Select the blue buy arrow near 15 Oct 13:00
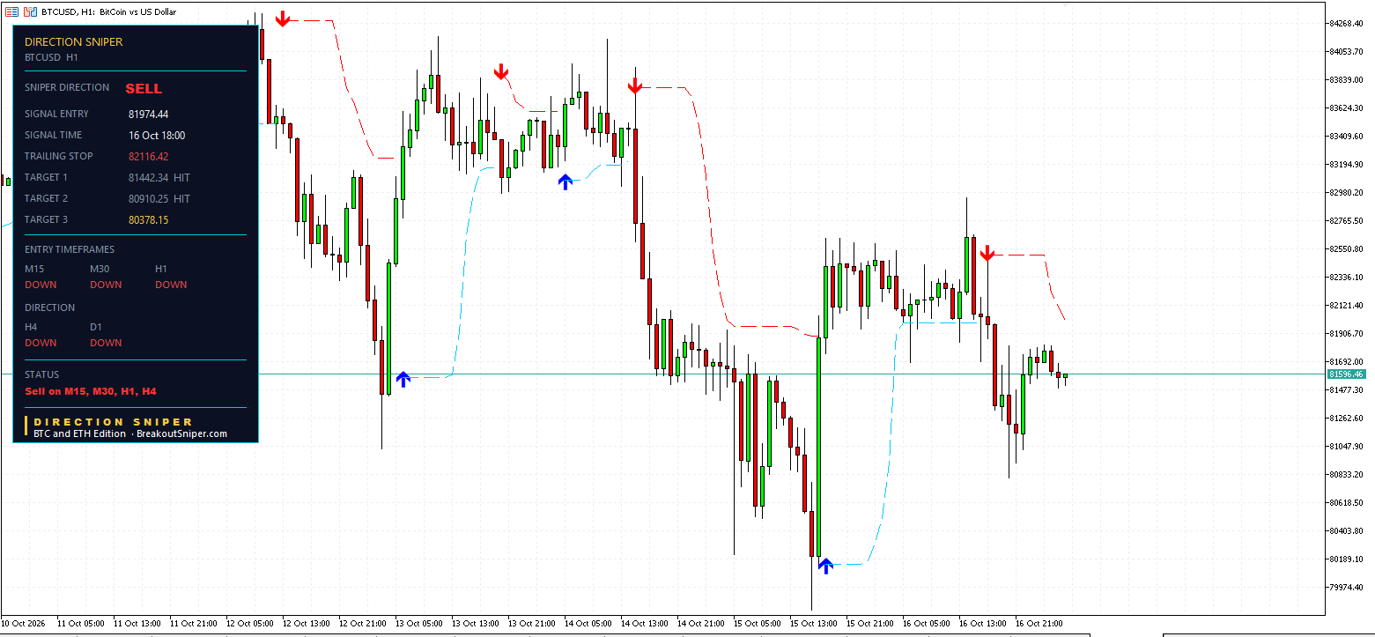This screenshot has height=637, width=1375. 825,566
